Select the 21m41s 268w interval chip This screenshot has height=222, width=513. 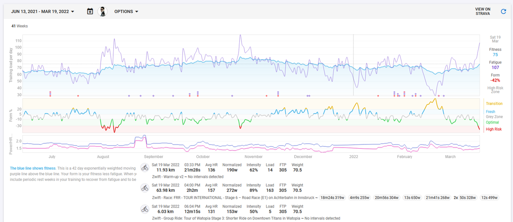click(437, 198)
